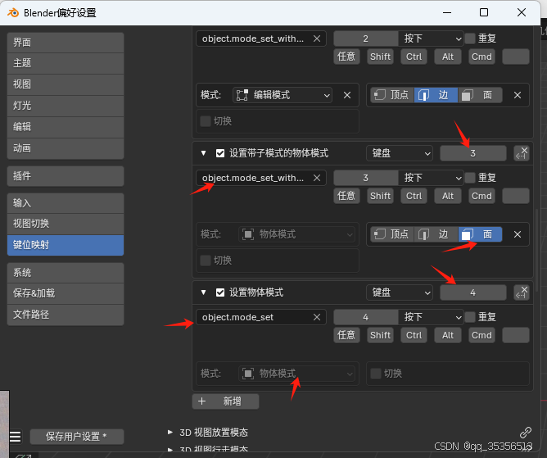Switch to the 视图 preferences tab
The width and height of the screenshot is (547, 458).
66,84
